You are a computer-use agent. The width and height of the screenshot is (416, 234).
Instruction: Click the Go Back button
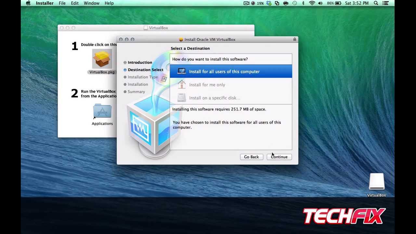coord(252,157)
